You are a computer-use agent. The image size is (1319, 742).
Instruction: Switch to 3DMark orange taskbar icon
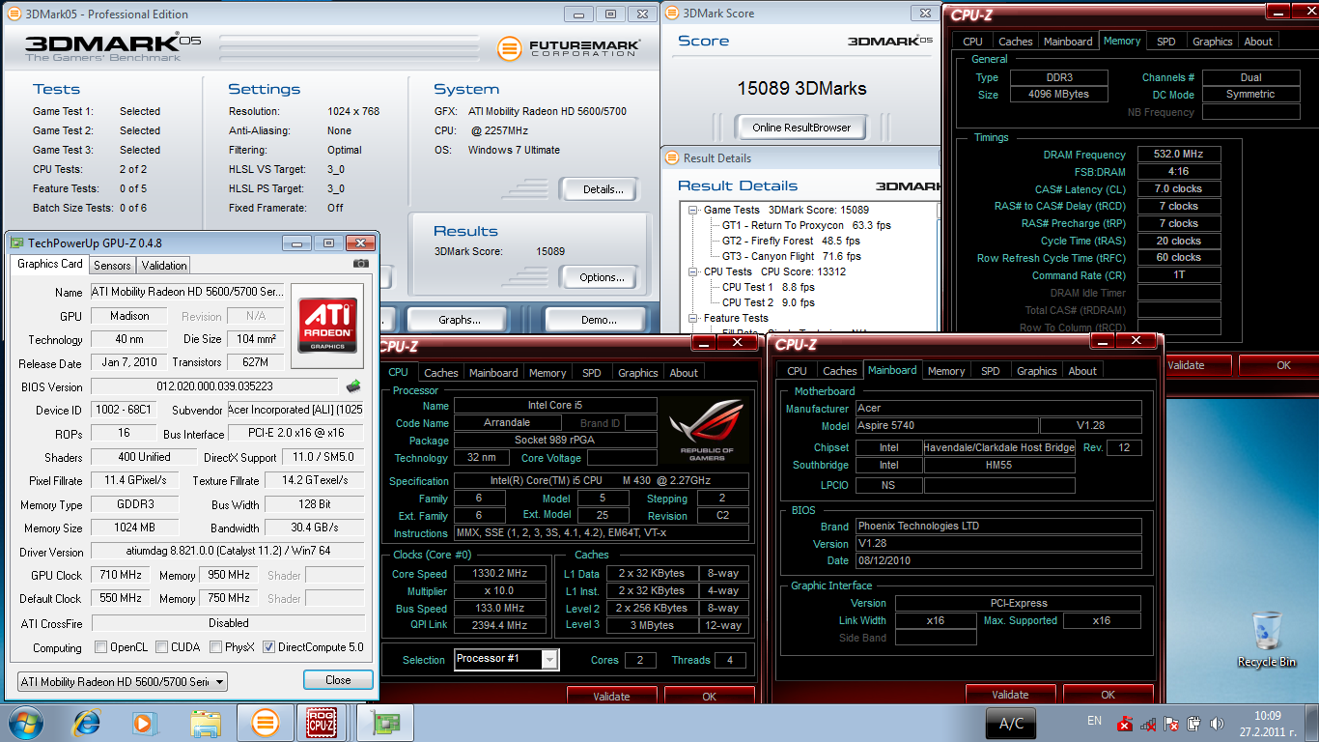pyautogui.click(x=265, y=722)
